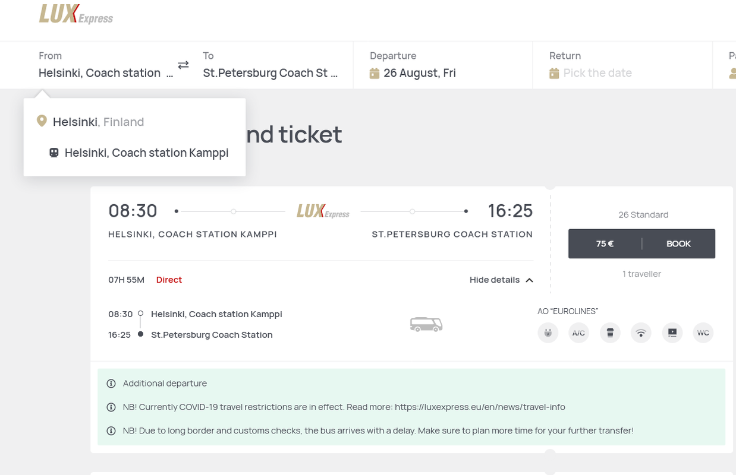The width and height of the screenshot is (736, 475).
Task: Click the COVID-19 travel restrictions notice text
Action: [x=344, y=407]
